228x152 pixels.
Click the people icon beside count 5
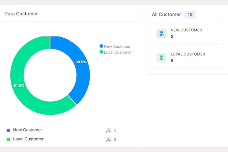(x=109, y=131)
